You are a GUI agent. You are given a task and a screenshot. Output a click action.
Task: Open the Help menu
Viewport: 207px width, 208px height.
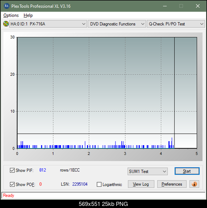click(28, 15)
